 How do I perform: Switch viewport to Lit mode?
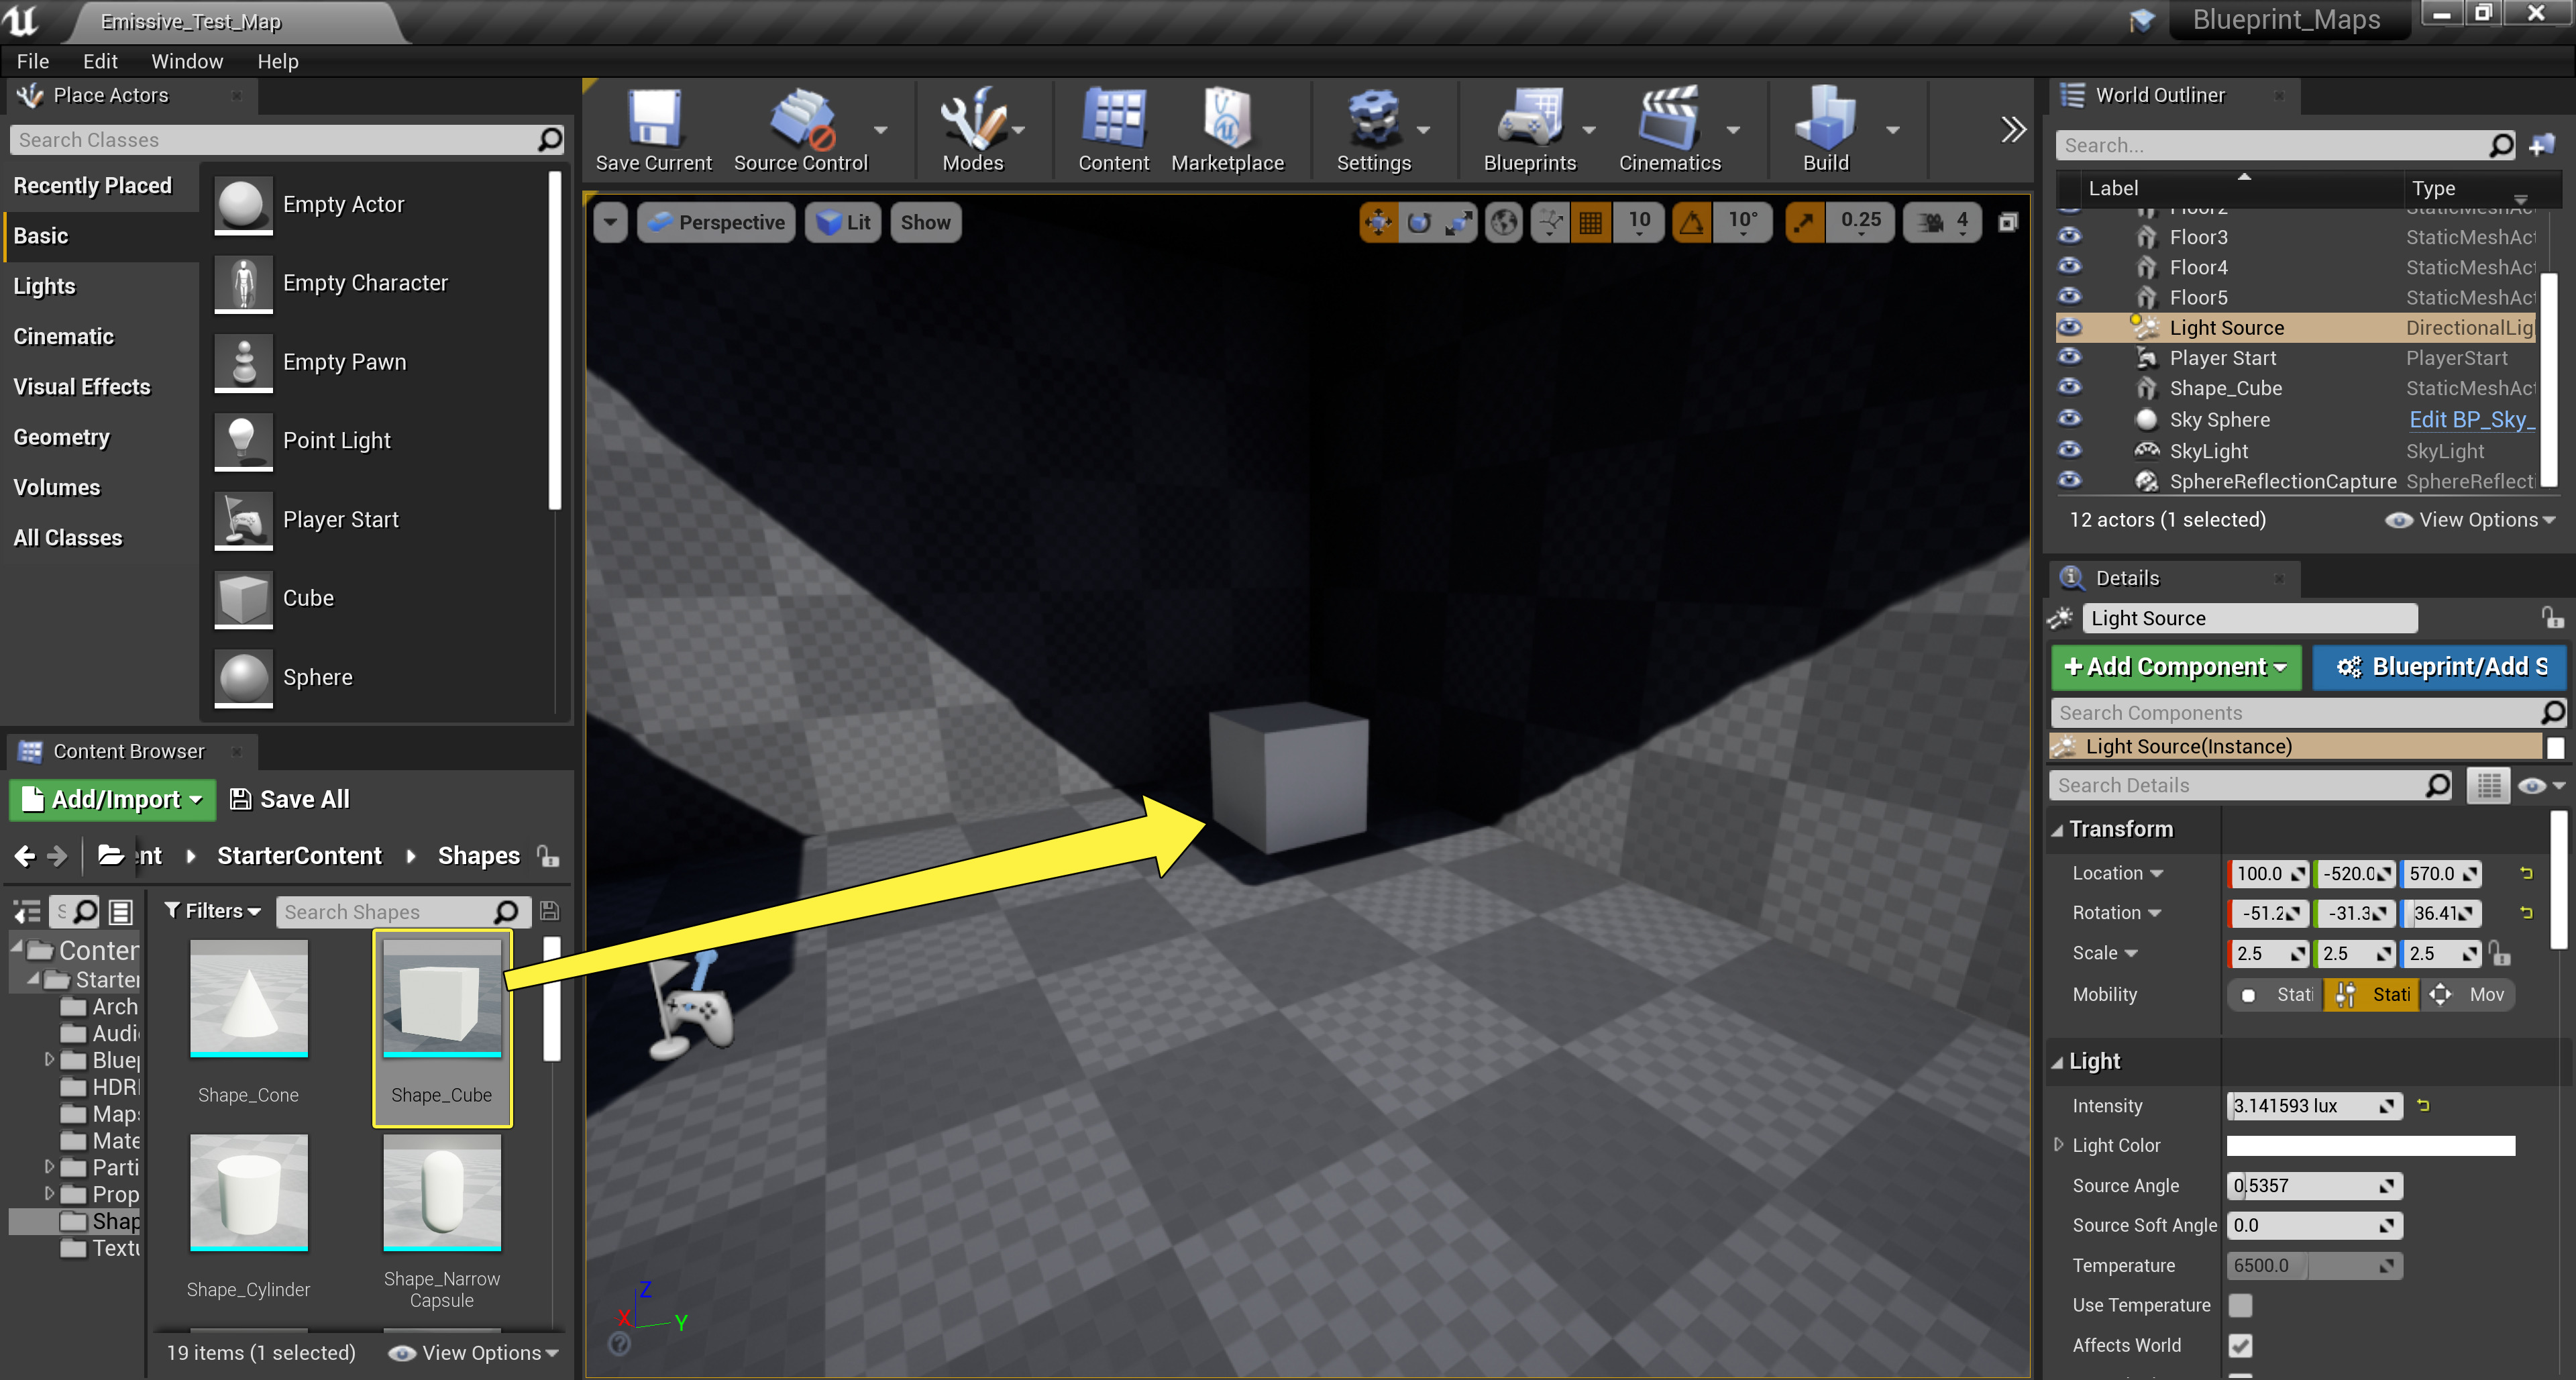coord(843,222)
